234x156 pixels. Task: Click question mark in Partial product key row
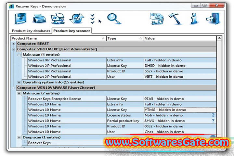213,121
